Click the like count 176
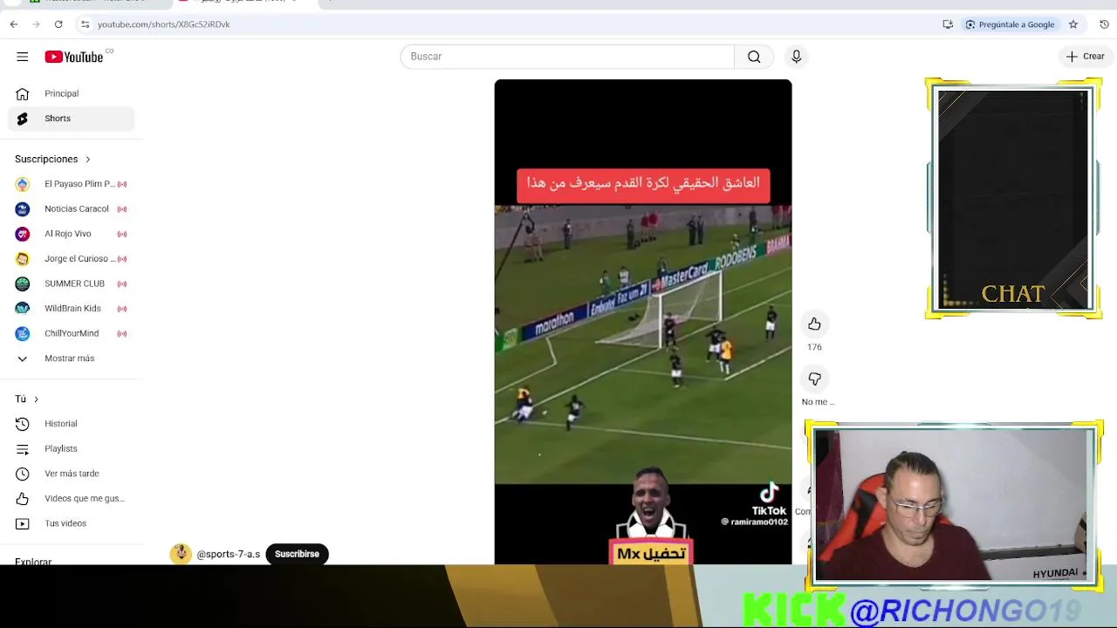 click(x=814, y=347)
